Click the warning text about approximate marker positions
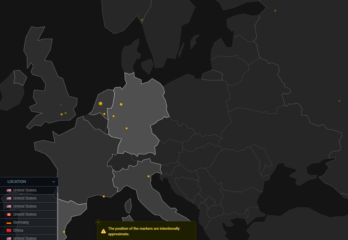This screenshot has height=240, width=348. (x=144, y=231)
